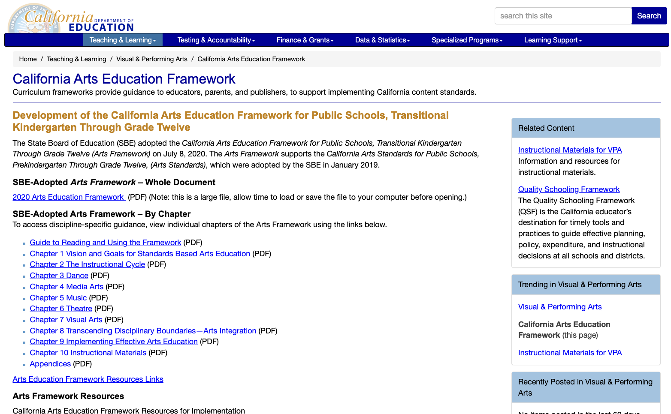Open Chapter 3 Dance PDF
This screenshot has height=414, width=671.
click(x=59, y=276)
